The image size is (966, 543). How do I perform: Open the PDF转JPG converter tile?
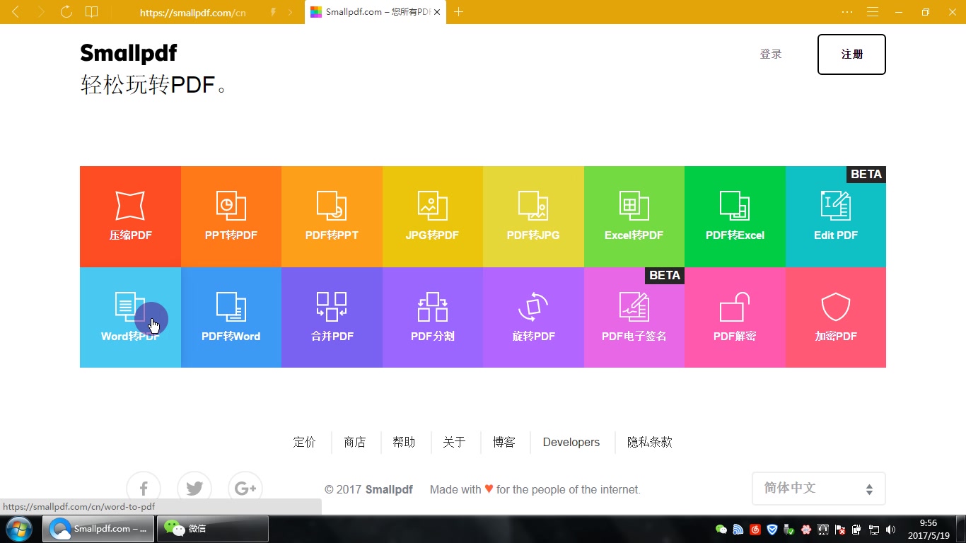pos(533,216)
